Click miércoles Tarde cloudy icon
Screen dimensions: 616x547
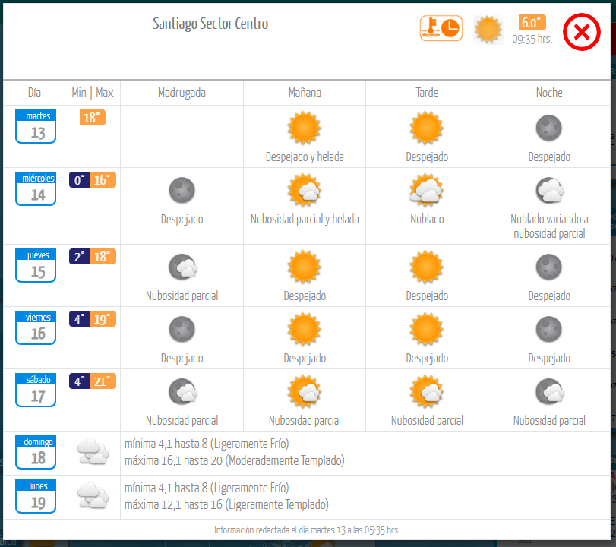tap(427, 190)
